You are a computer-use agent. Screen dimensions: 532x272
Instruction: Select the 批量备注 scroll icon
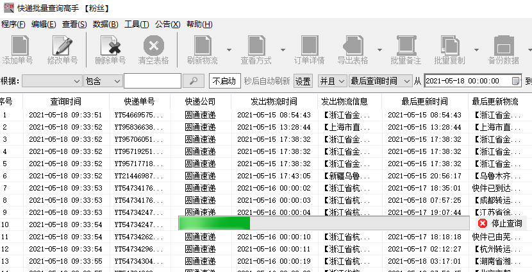406,45
